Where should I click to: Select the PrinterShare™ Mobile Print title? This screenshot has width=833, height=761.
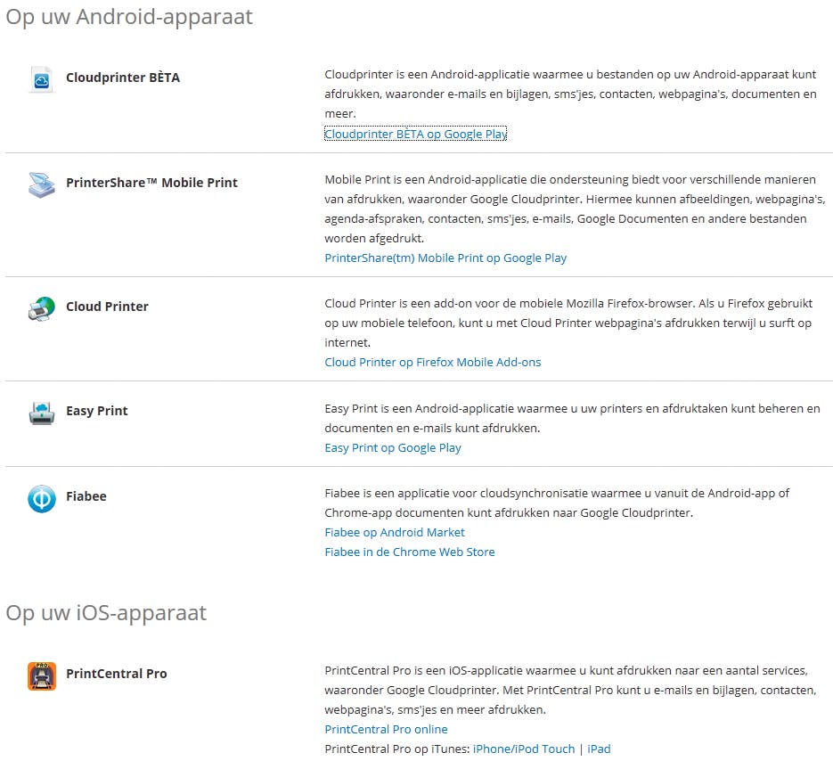pos(151,183)
